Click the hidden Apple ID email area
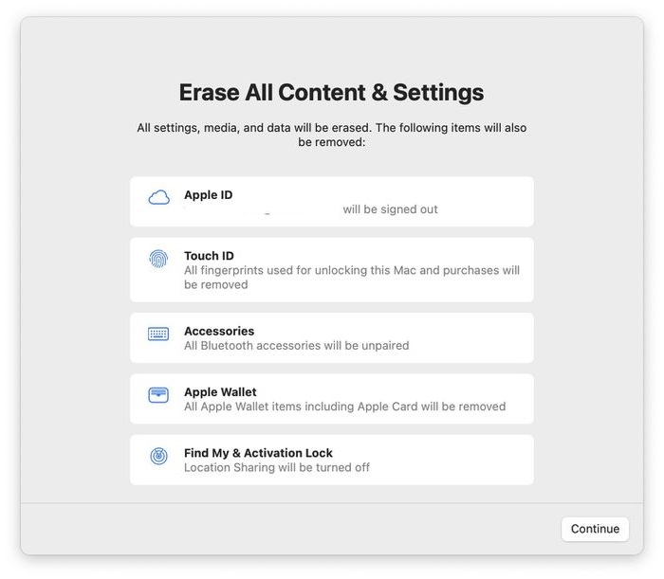 (x=261, y=209)
